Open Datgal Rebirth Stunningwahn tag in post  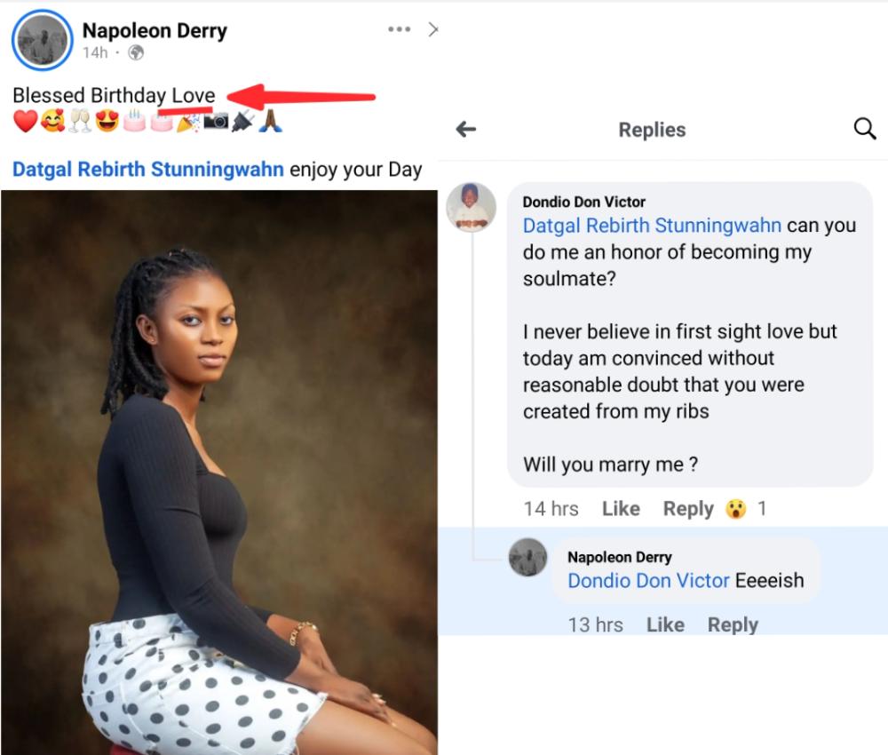[x=148, y=170]
